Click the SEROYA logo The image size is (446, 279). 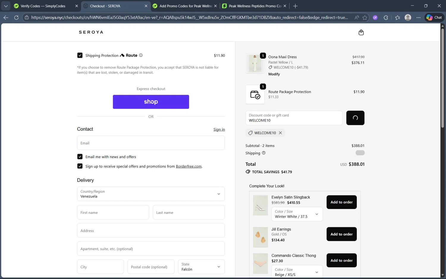point(91,32)
